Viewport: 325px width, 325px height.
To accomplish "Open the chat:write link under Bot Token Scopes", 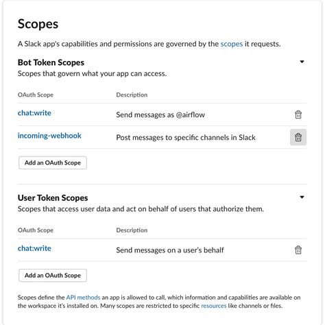I will point(34,113).
